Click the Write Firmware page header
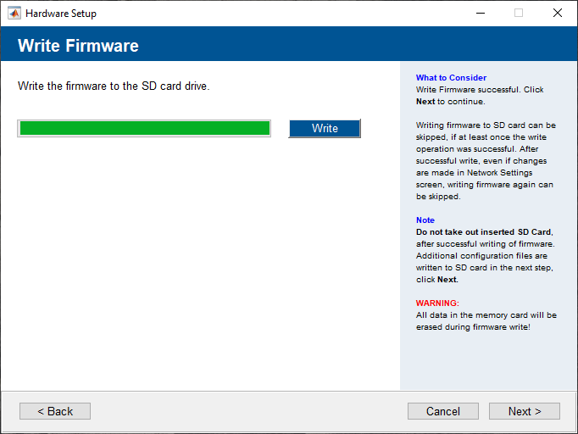Screen dimensions: 578x434 tap(78, 46)
